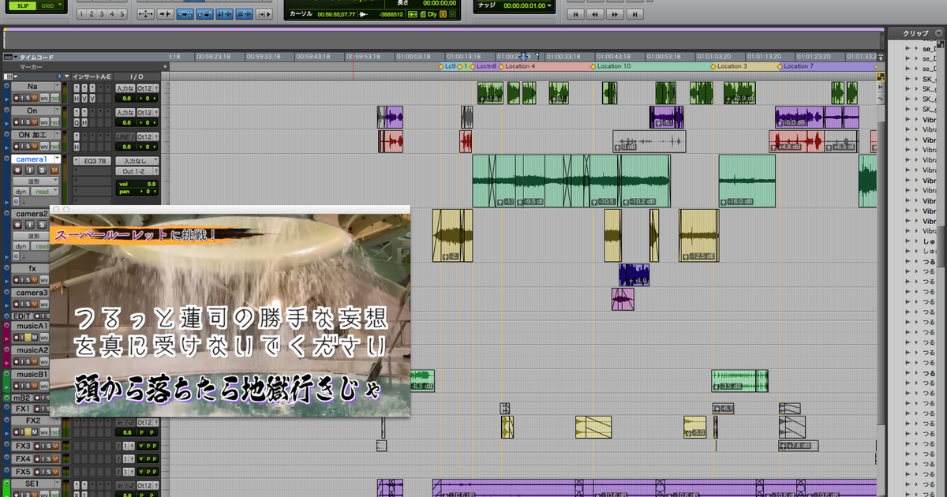Click the last gray arrow icon beside blue icons
The height and width of the screenshot is (497, 947).
(x=264, y=14)
